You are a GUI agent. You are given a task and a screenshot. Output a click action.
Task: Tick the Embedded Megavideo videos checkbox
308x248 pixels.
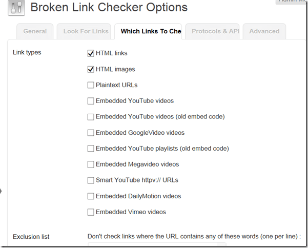pyautogui.click(x=91, y=164)
